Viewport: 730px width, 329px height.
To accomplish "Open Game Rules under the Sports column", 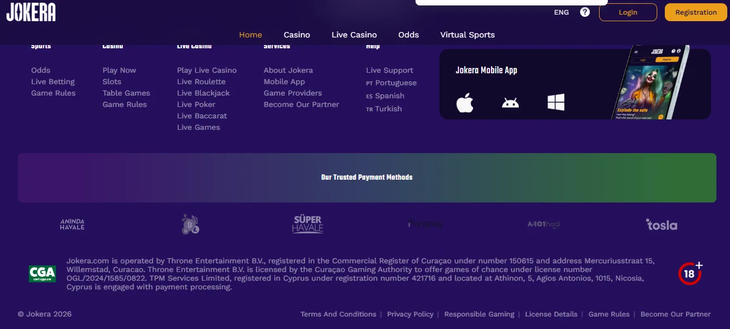I will click(53, 93).
